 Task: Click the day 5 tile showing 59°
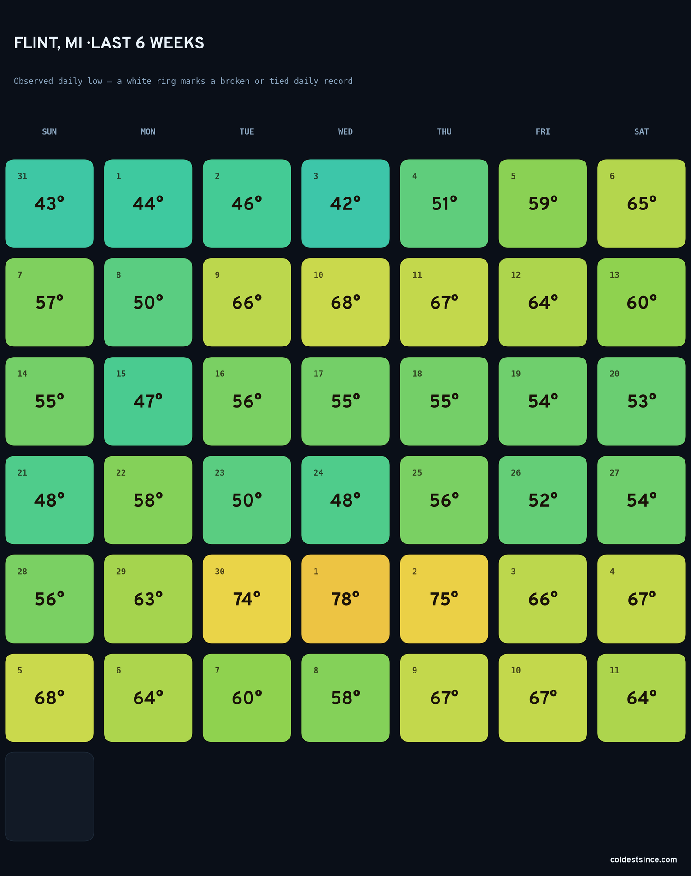[543, 203]
